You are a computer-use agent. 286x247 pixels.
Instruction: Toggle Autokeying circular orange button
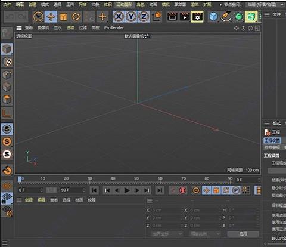coord(196,190)
